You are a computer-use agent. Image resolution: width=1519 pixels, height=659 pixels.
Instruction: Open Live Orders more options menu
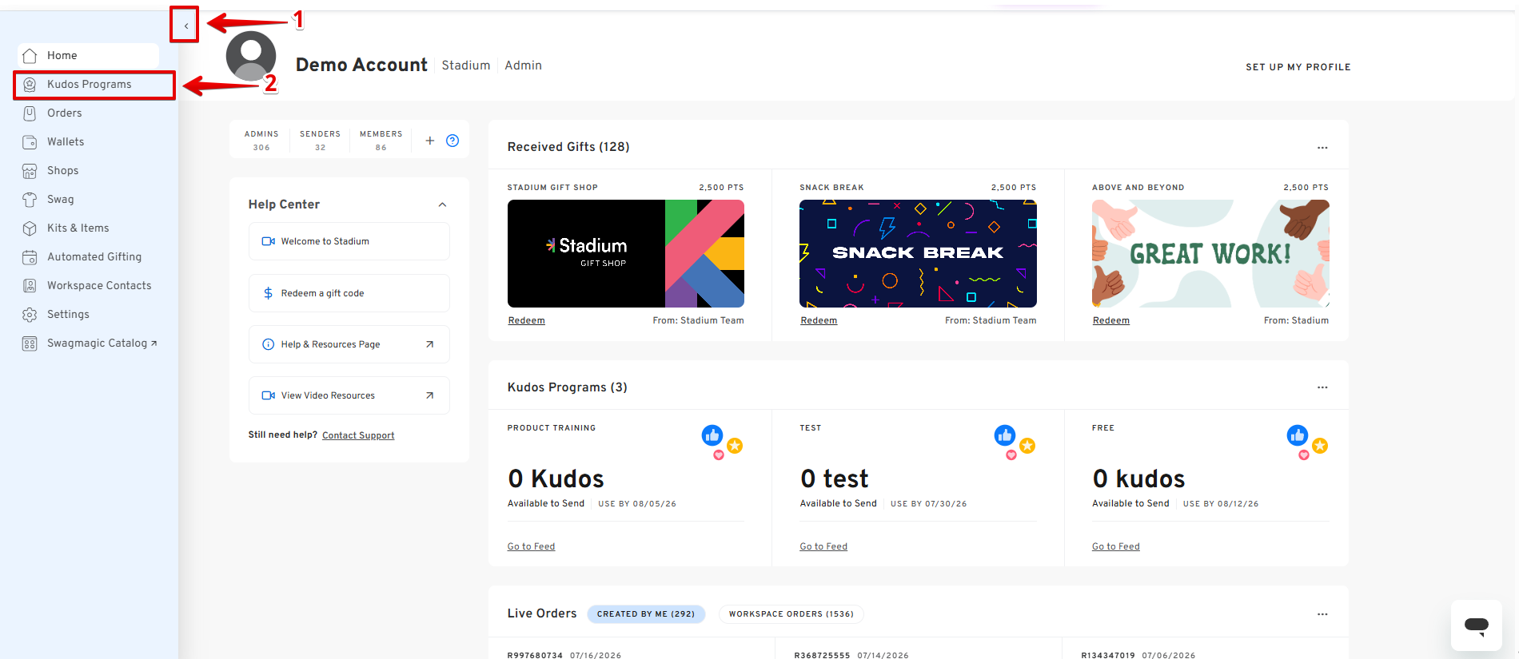click(x=1322, y=614)
